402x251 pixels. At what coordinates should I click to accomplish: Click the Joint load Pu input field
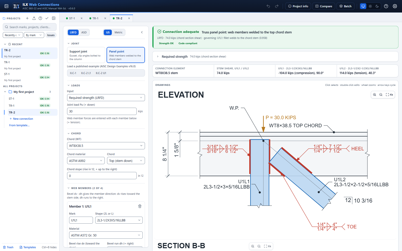pos(102,111)
